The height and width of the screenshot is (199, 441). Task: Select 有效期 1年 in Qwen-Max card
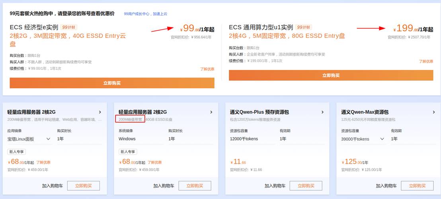coord(413,139)
